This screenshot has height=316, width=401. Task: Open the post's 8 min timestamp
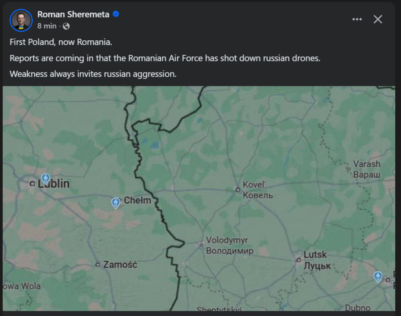(x=47, y=26)
